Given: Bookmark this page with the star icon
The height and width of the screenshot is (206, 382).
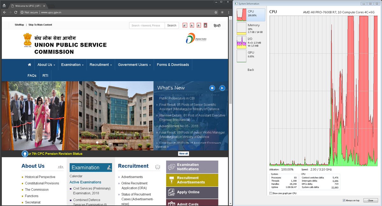Looking at the screenshot, I should click(x=216, y=12).
